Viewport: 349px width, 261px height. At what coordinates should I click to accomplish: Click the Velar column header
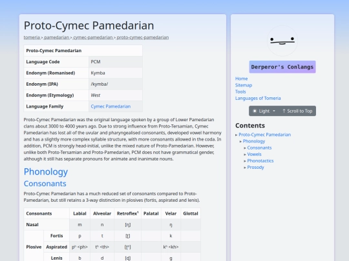[x=171, y=213]
